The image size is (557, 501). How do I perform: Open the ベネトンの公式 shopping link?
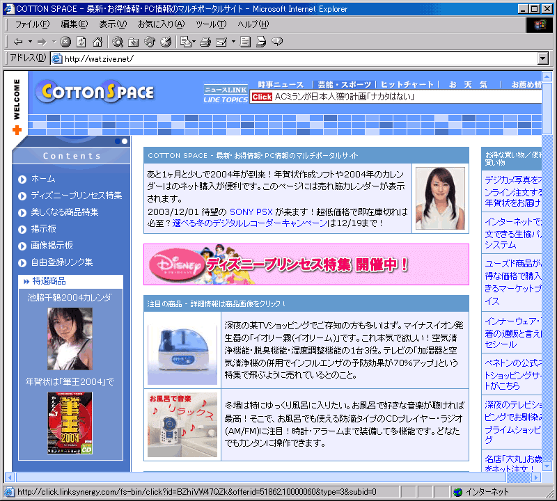tap(513, 374)
